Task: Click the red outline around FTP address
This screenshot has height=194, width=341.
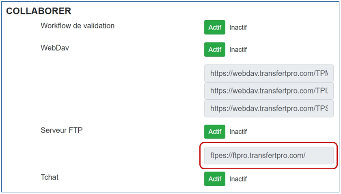Action: point(269,143)
